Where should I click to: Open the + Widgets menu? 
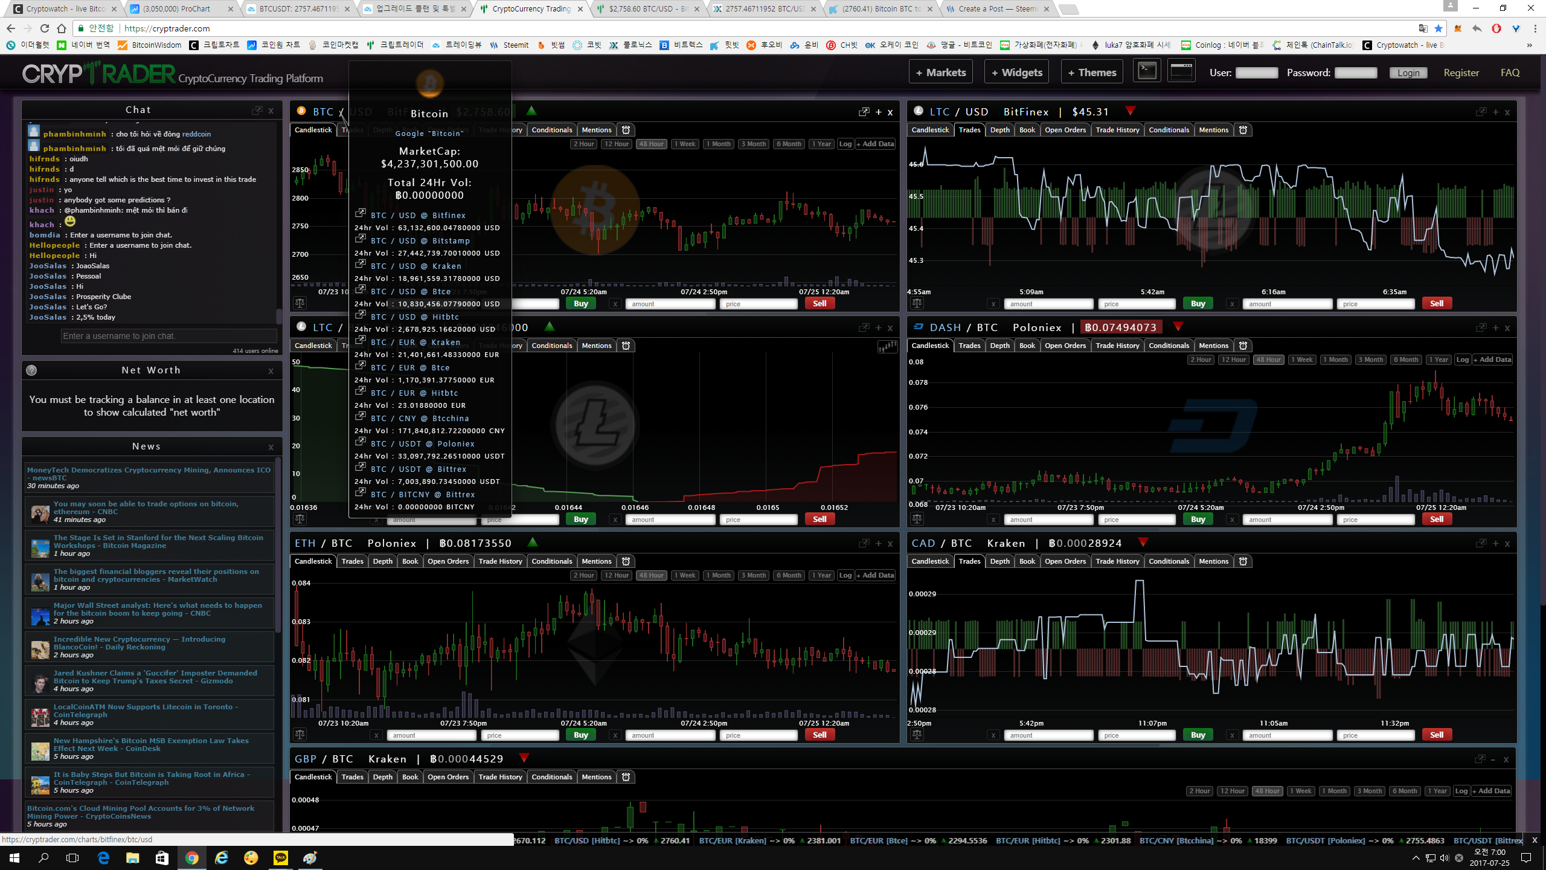1017,72
